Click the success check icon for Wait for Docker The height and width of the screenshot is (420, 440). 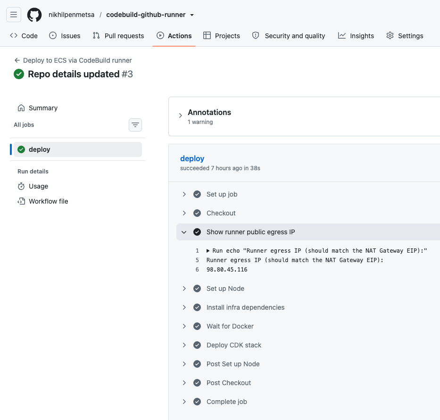coord(197,326)
